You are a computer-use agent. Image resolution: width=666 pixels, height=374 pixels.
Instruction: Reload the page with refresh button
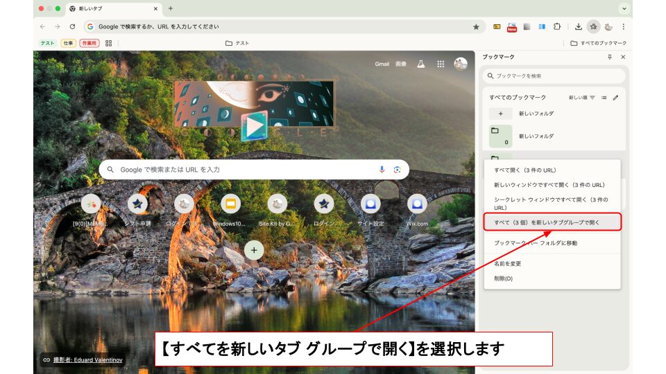(72, 27)
